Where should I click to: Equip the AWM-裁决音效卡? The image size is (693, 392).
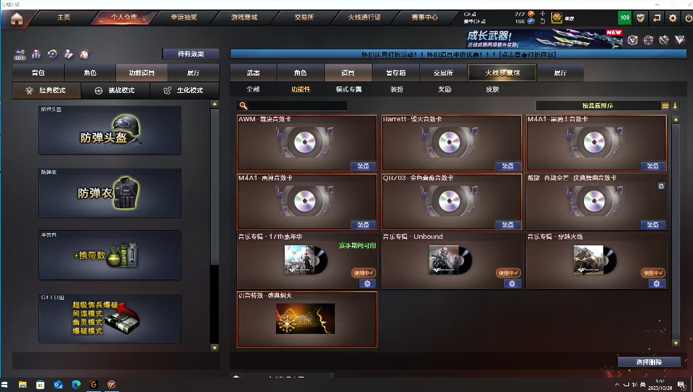tap(363, 166)
